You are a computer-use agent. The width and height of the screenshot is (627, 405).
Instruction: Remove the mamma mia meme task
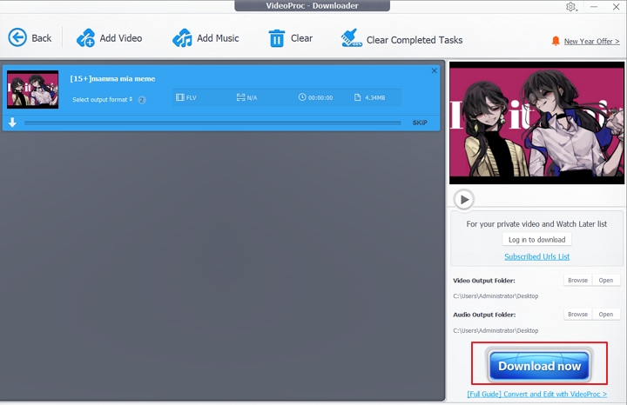pos(435,70)
